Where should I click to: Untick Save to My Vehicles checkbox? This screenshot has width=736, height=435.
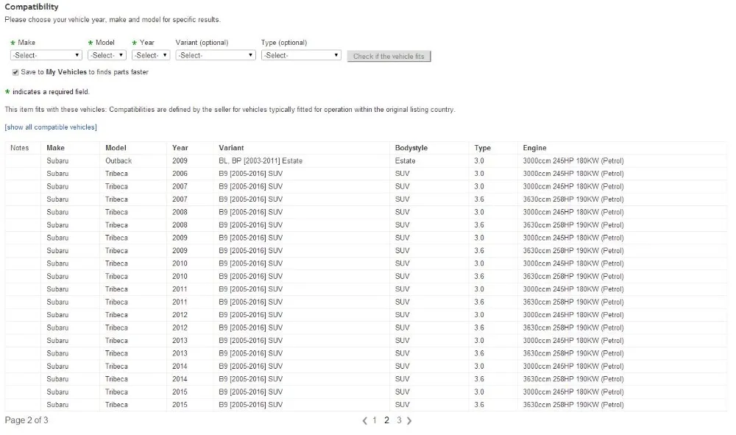(x=15, y=72)
